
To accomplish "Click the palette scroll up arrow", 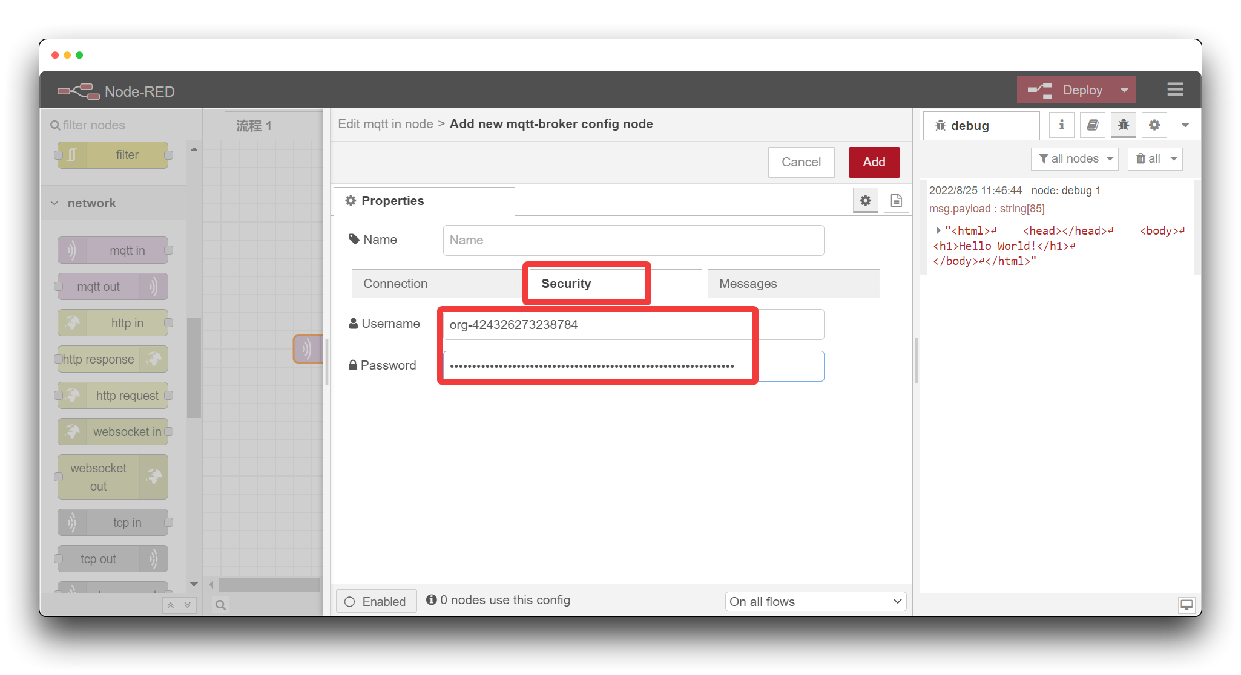I will [194, 149].
